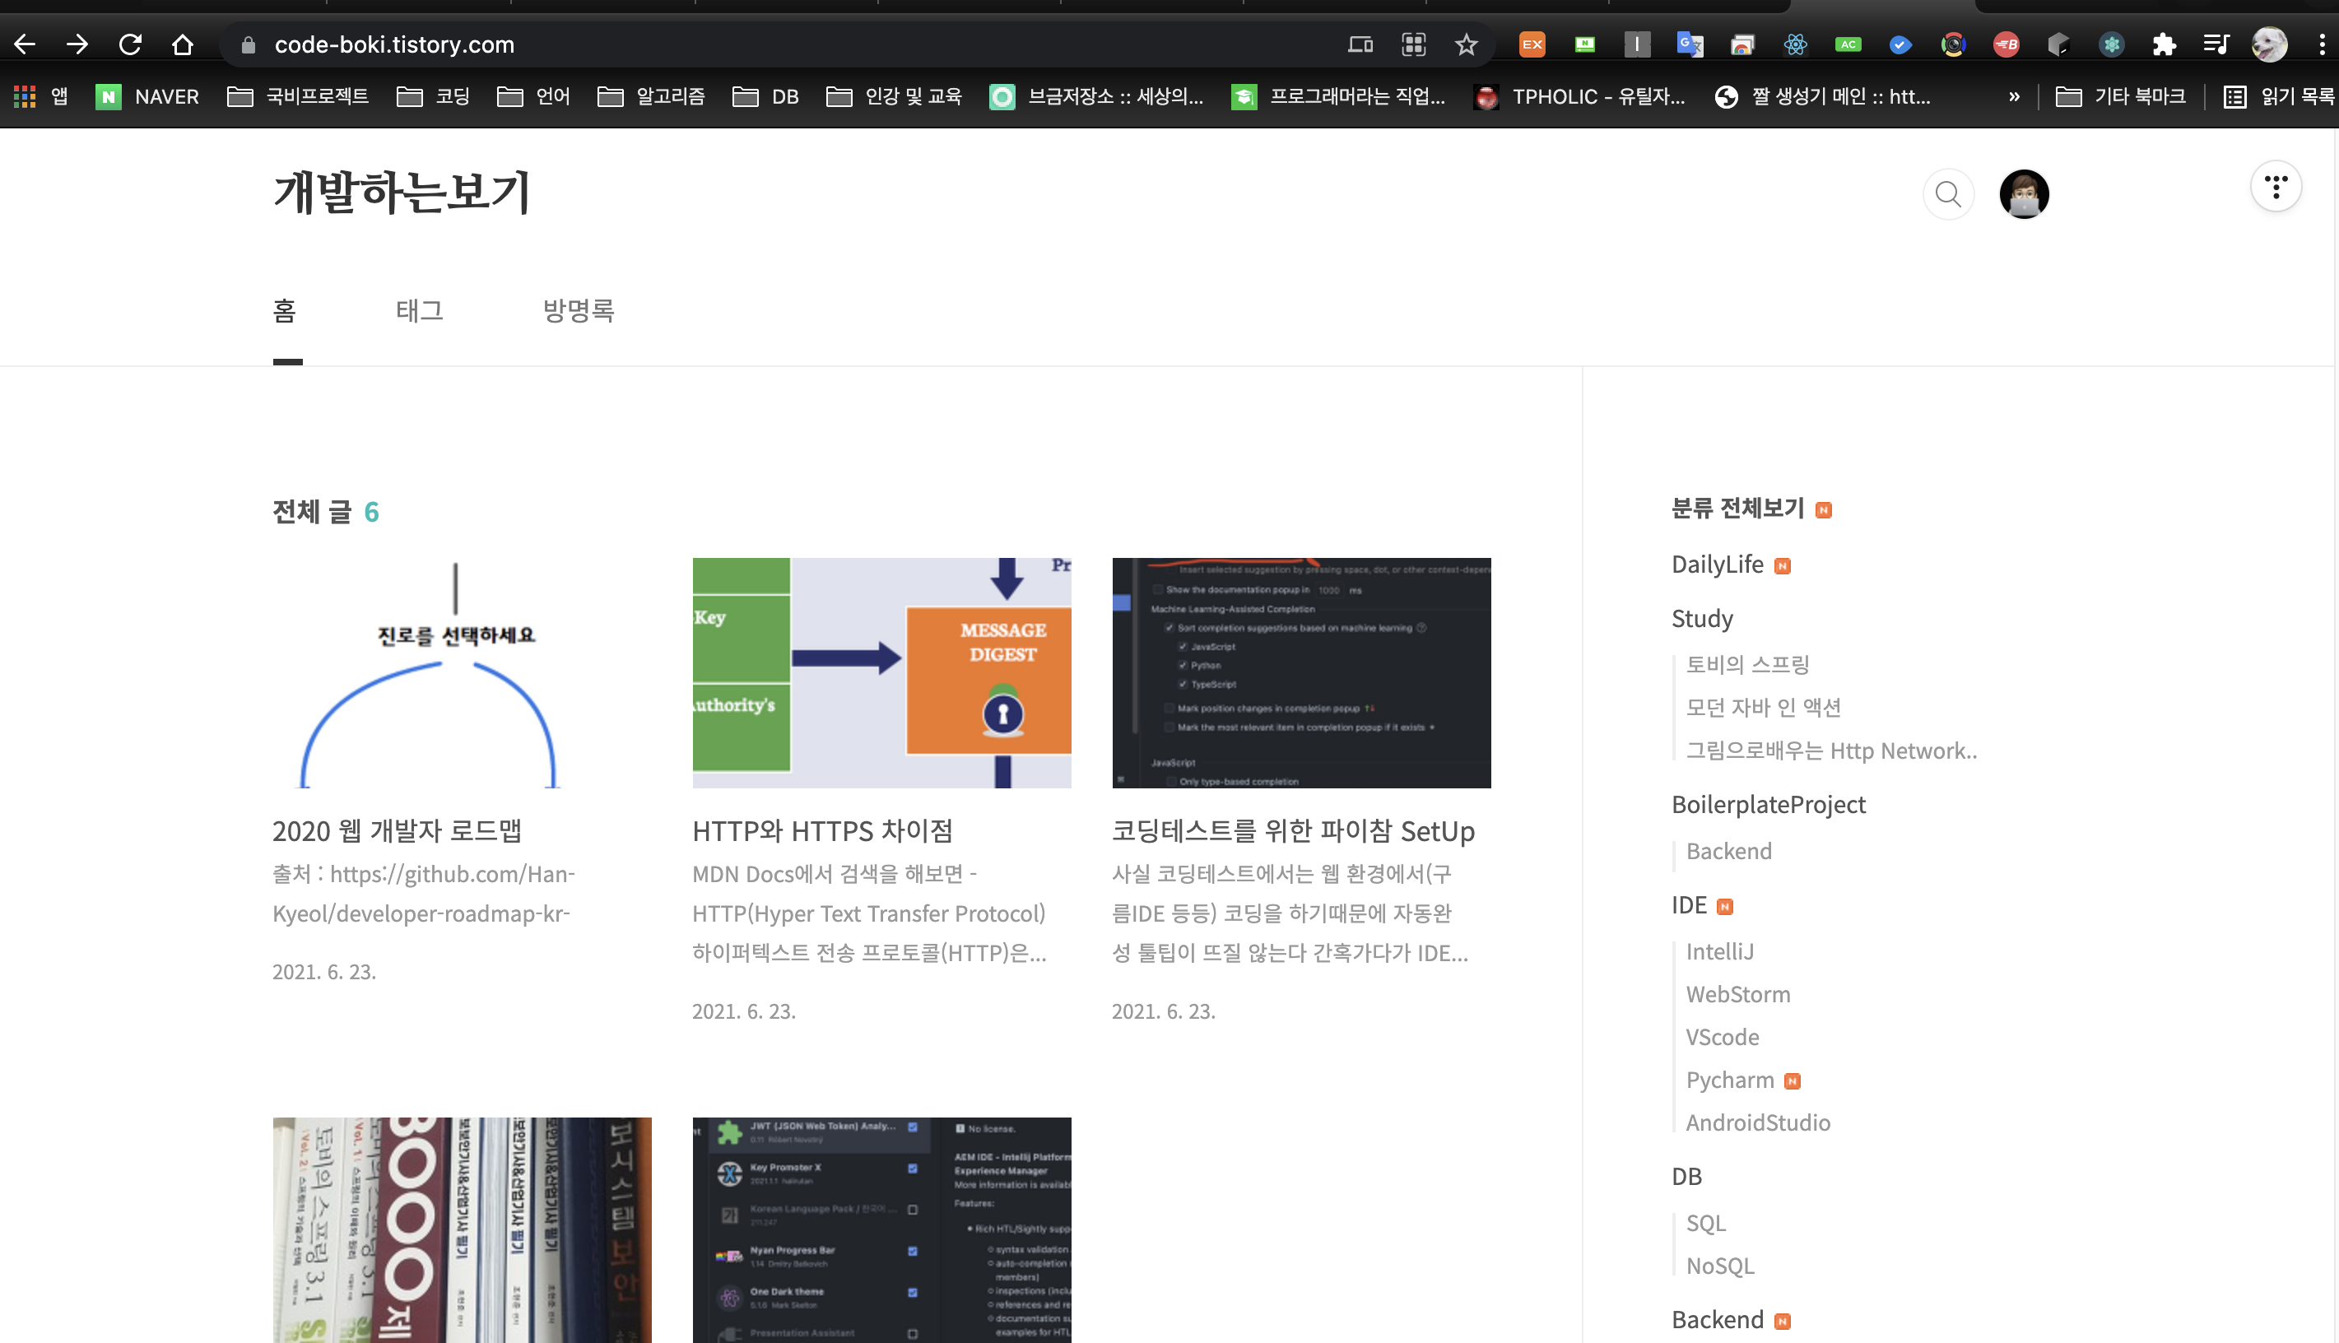Open the three-dot blog menu button

(x=2276, y=188)
